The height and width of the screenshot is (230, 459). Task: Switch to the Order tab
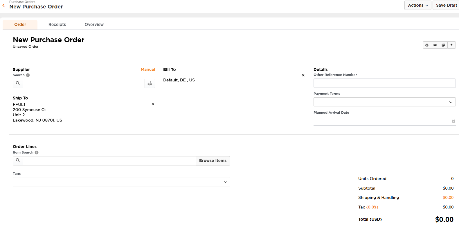[x=20, y=25]
